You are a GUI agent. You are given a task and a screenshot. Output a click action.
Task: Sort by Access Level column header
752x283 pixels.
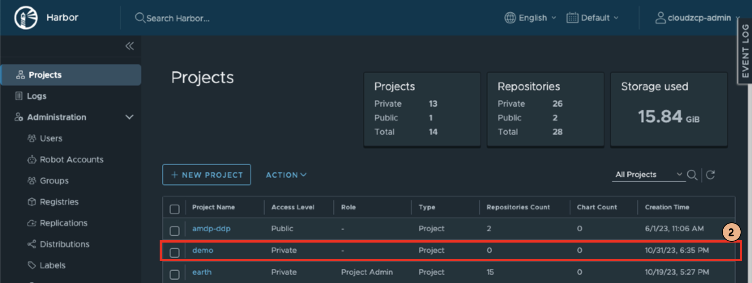click(x=293, y=207)
